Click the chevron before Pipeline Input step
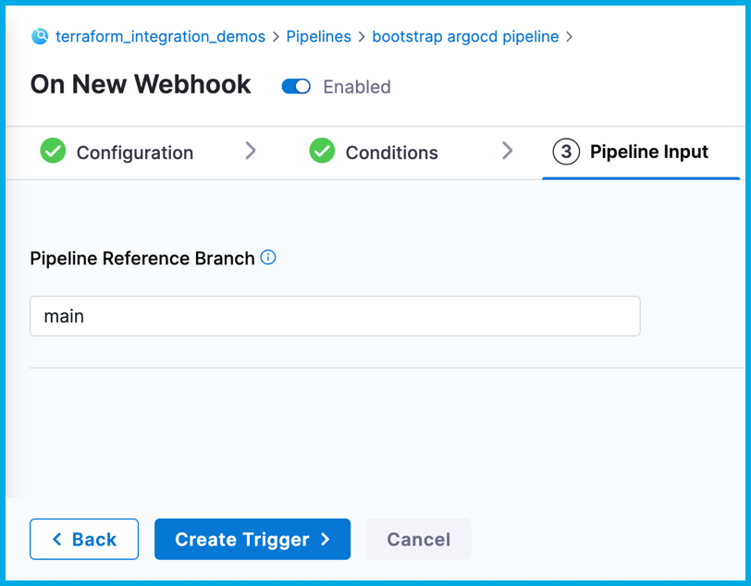This screenshot has height=586, width=751. pos(507,151)
